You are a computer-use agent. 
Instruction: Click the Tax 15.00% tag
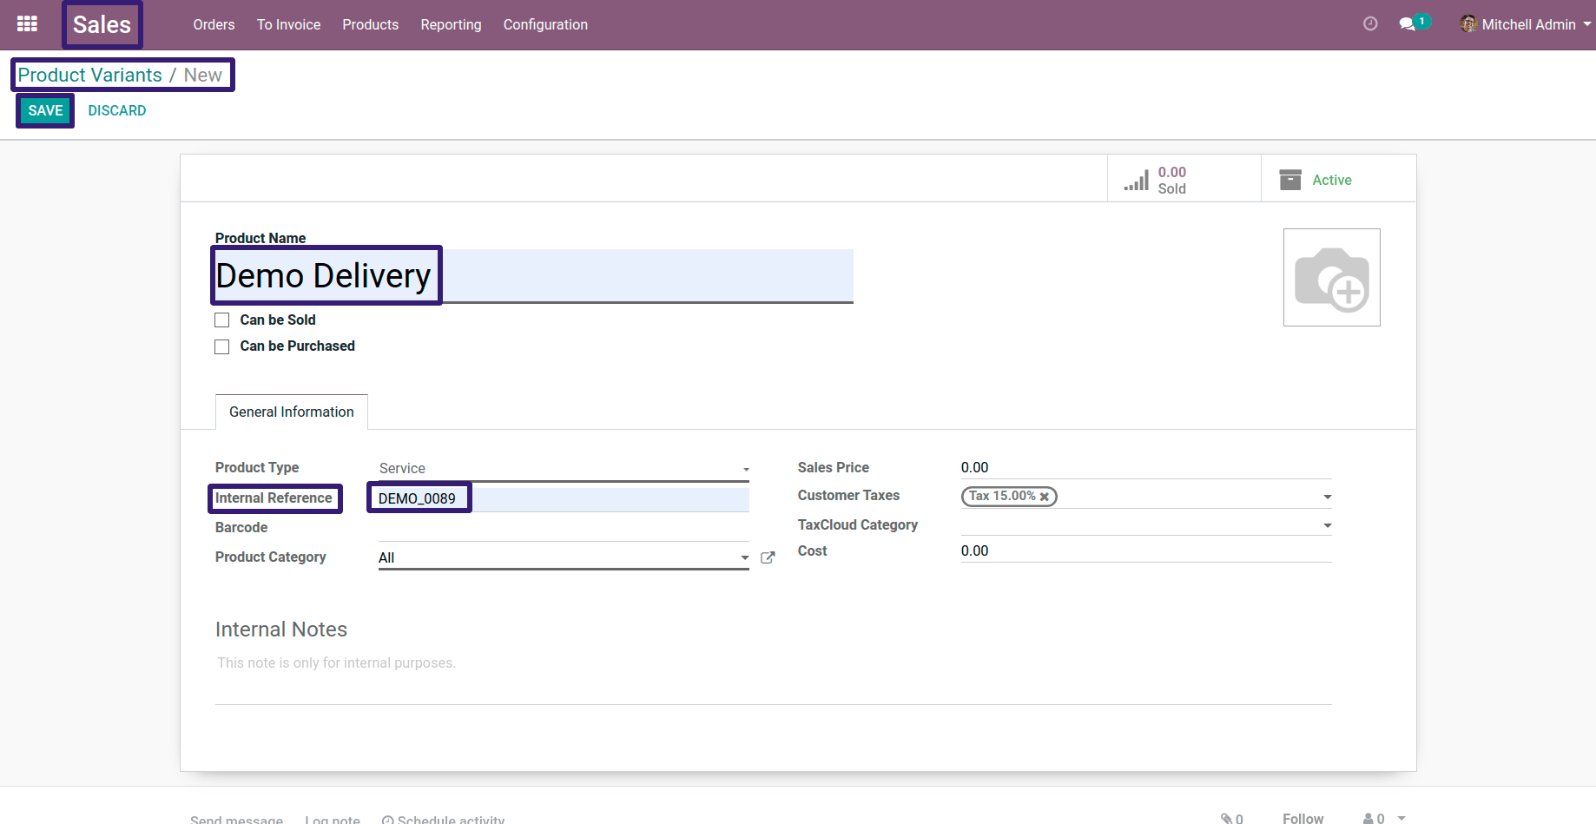tap(1009, 497)
